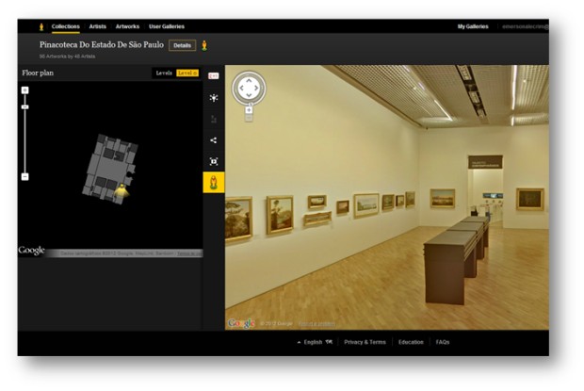Zoom out the gallery Street View
This screenshot has height=391, width=584.
click(249, 118)
